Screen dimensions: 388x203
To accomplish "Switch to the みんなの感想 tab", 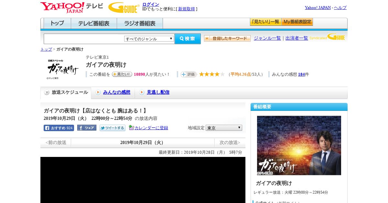I will click(116, 92).
